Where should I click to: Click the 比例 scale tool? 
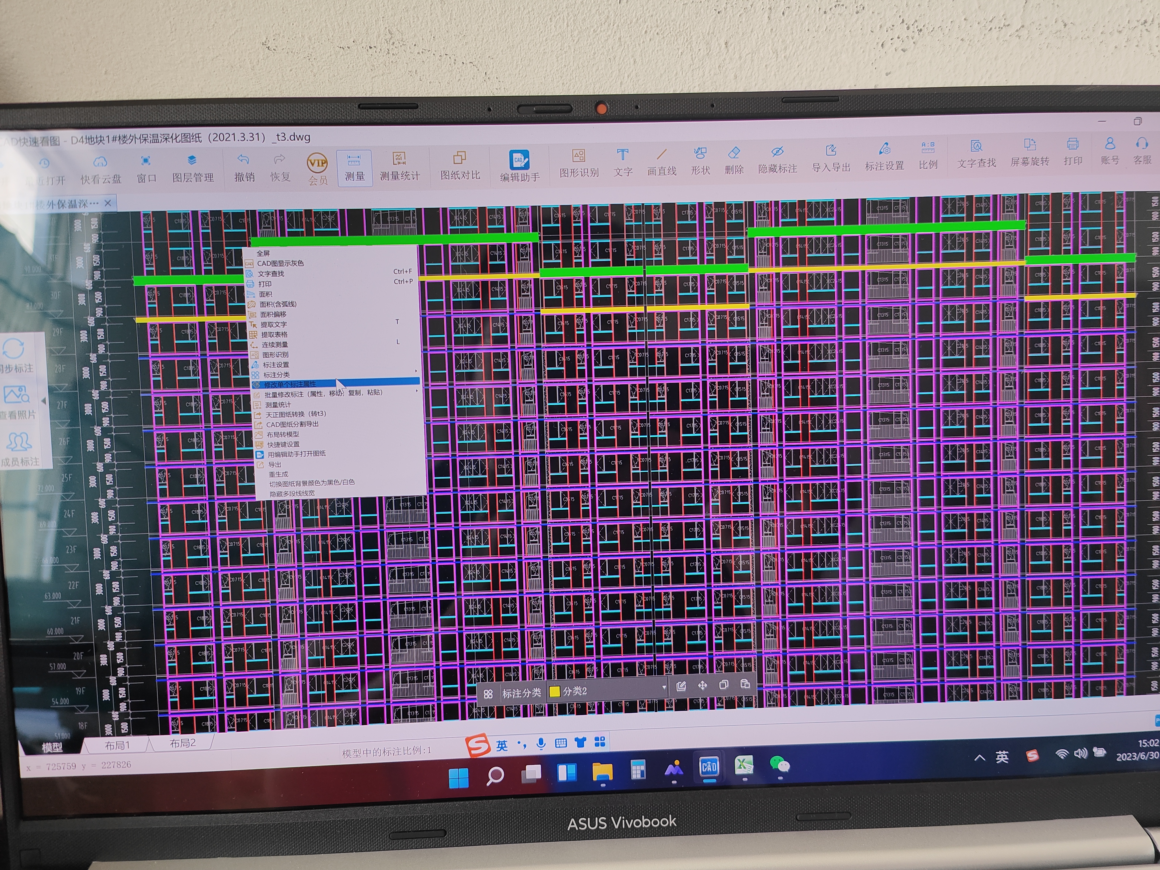click(928, 156)
